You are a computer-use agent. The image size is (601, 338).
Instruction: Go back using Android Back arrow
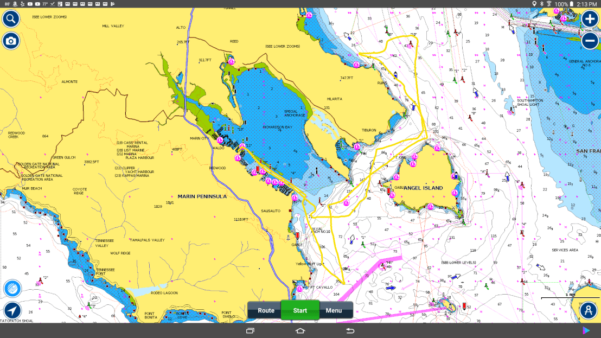350,330
